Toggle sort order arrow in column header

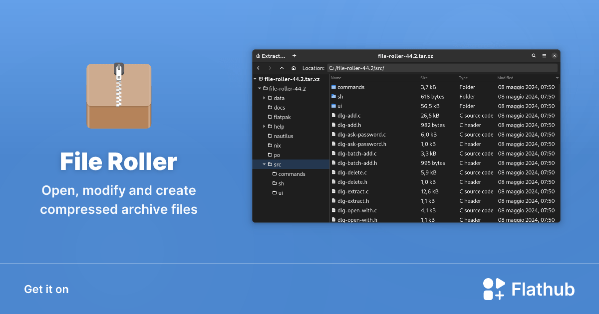(x=557, y=78)
